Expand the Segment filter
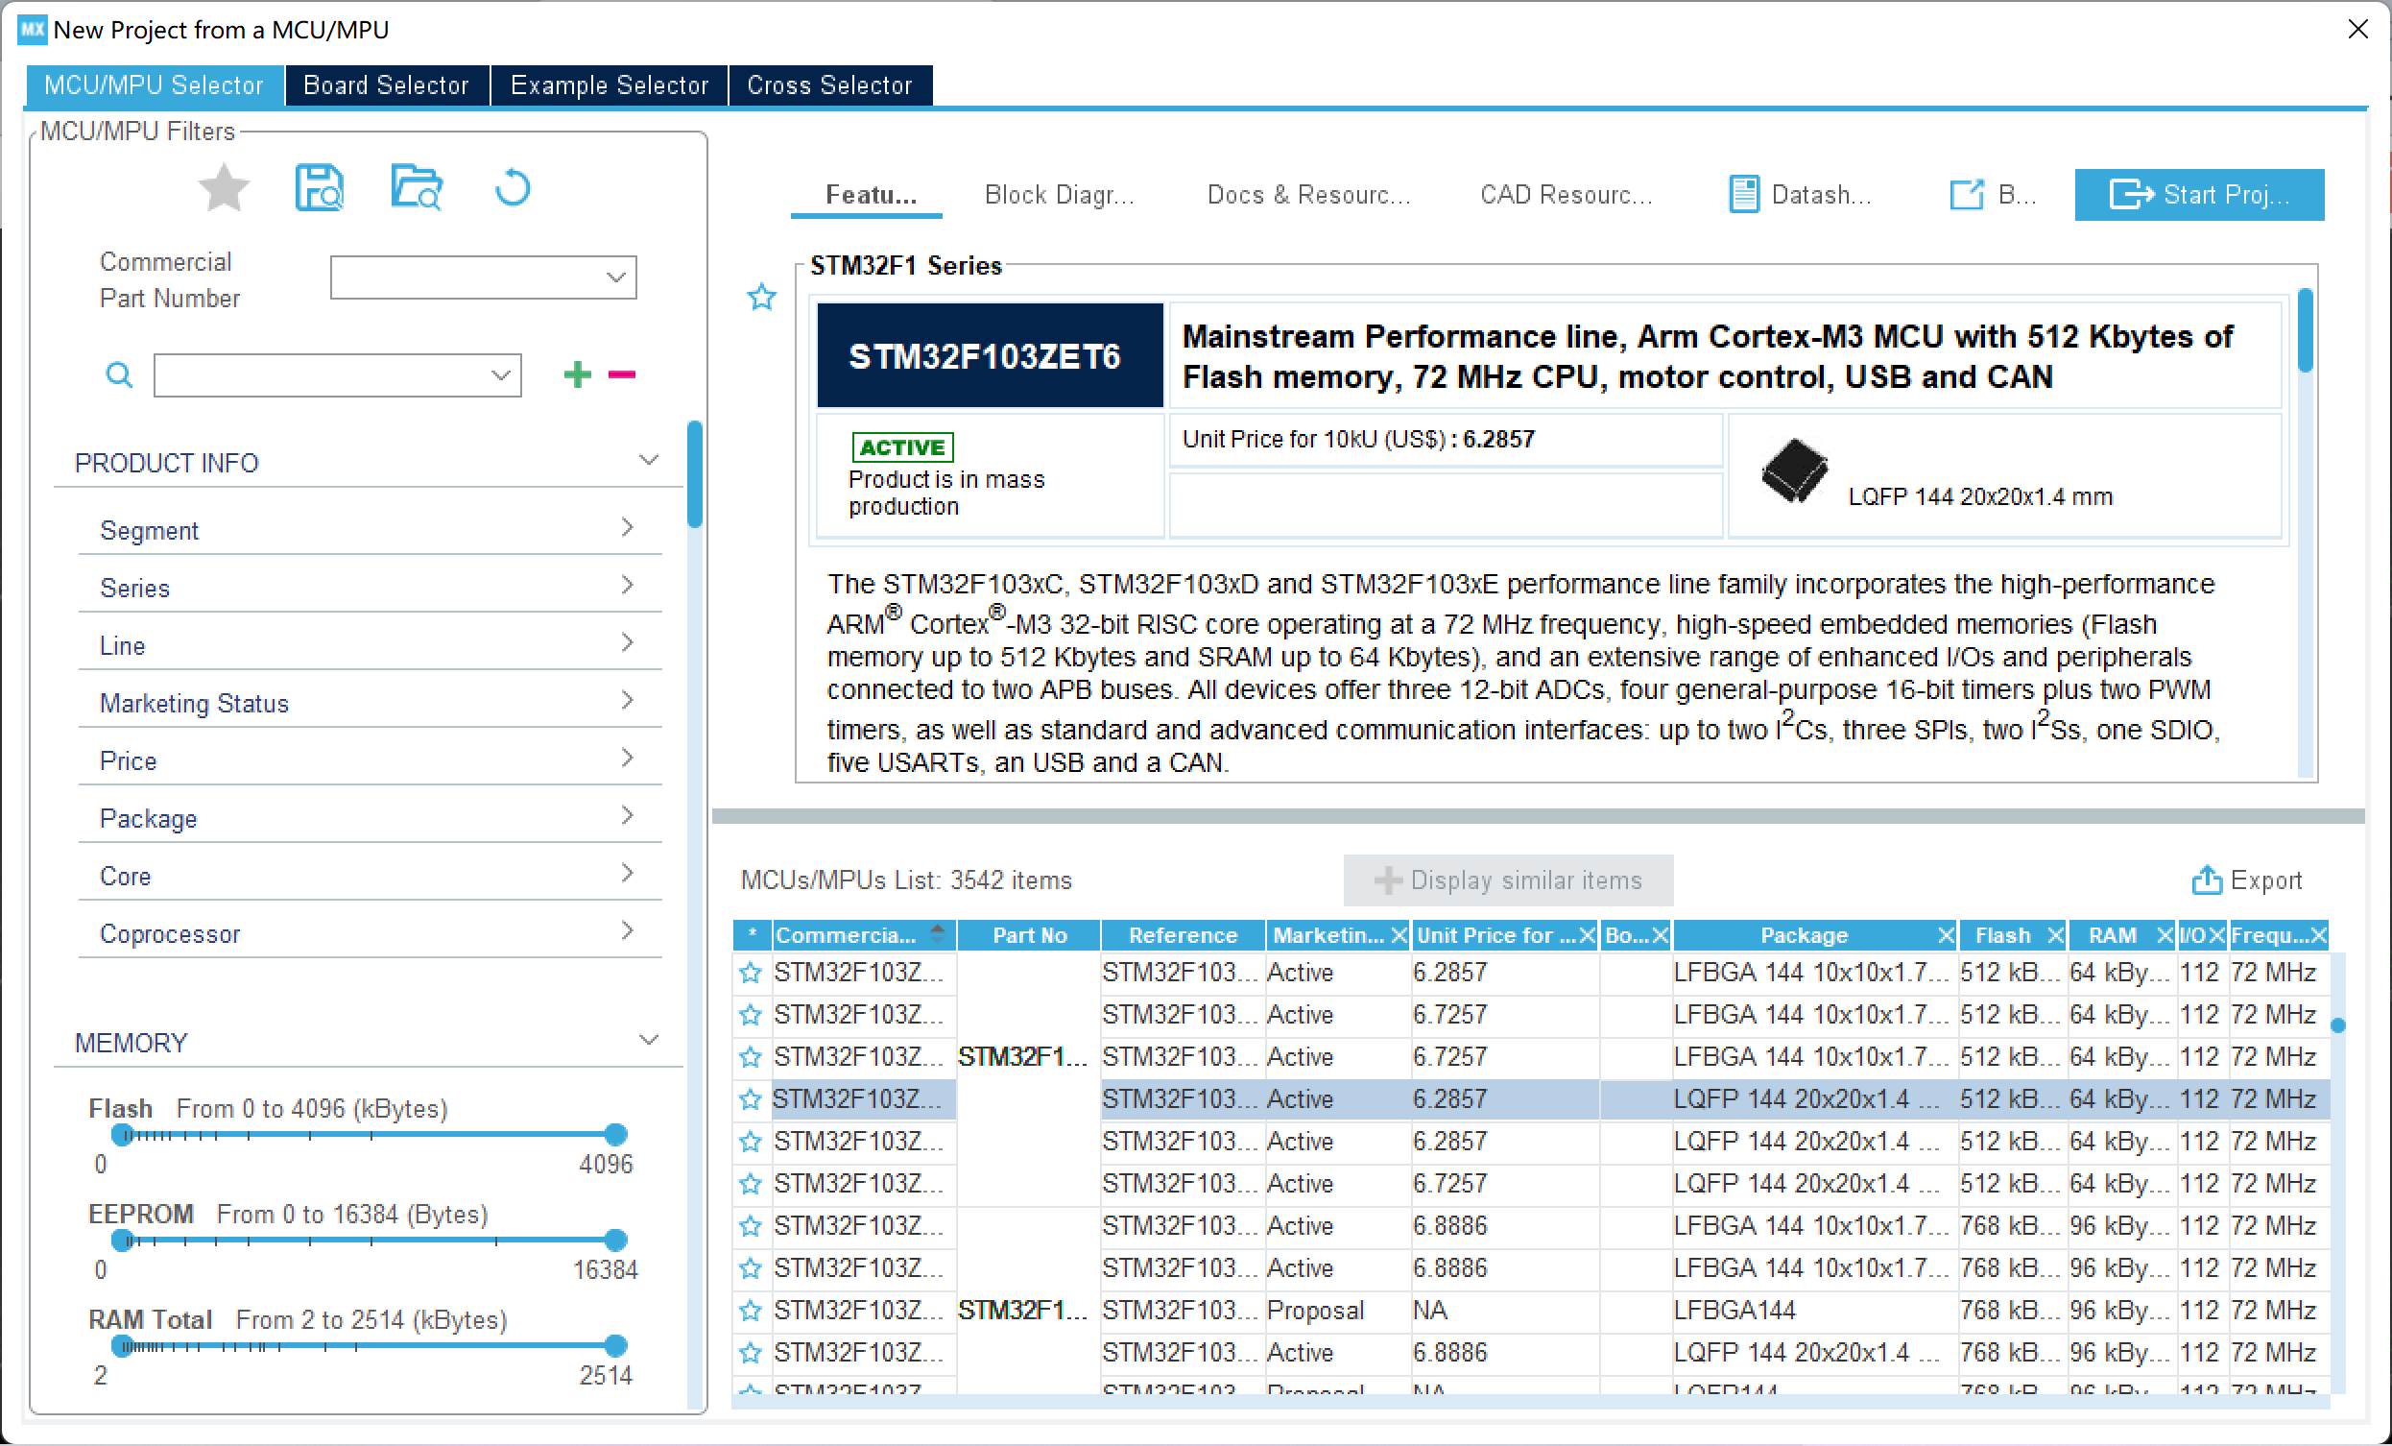 tap(627, 527)
